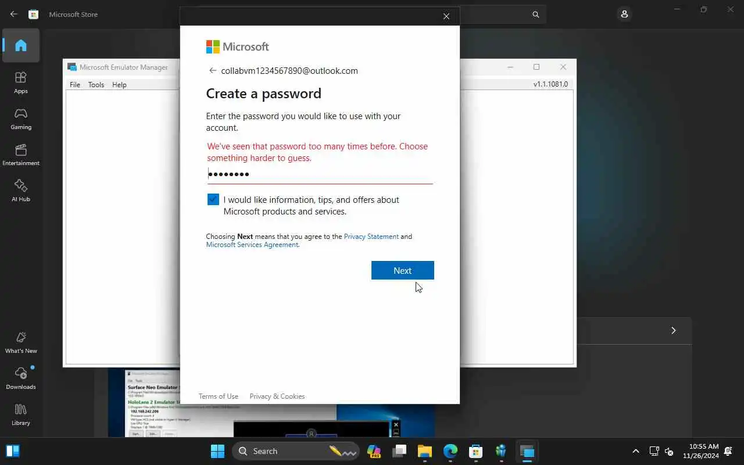Click the taskbar Search box
This screenshot has height=465, width=744.
[296, 451]
